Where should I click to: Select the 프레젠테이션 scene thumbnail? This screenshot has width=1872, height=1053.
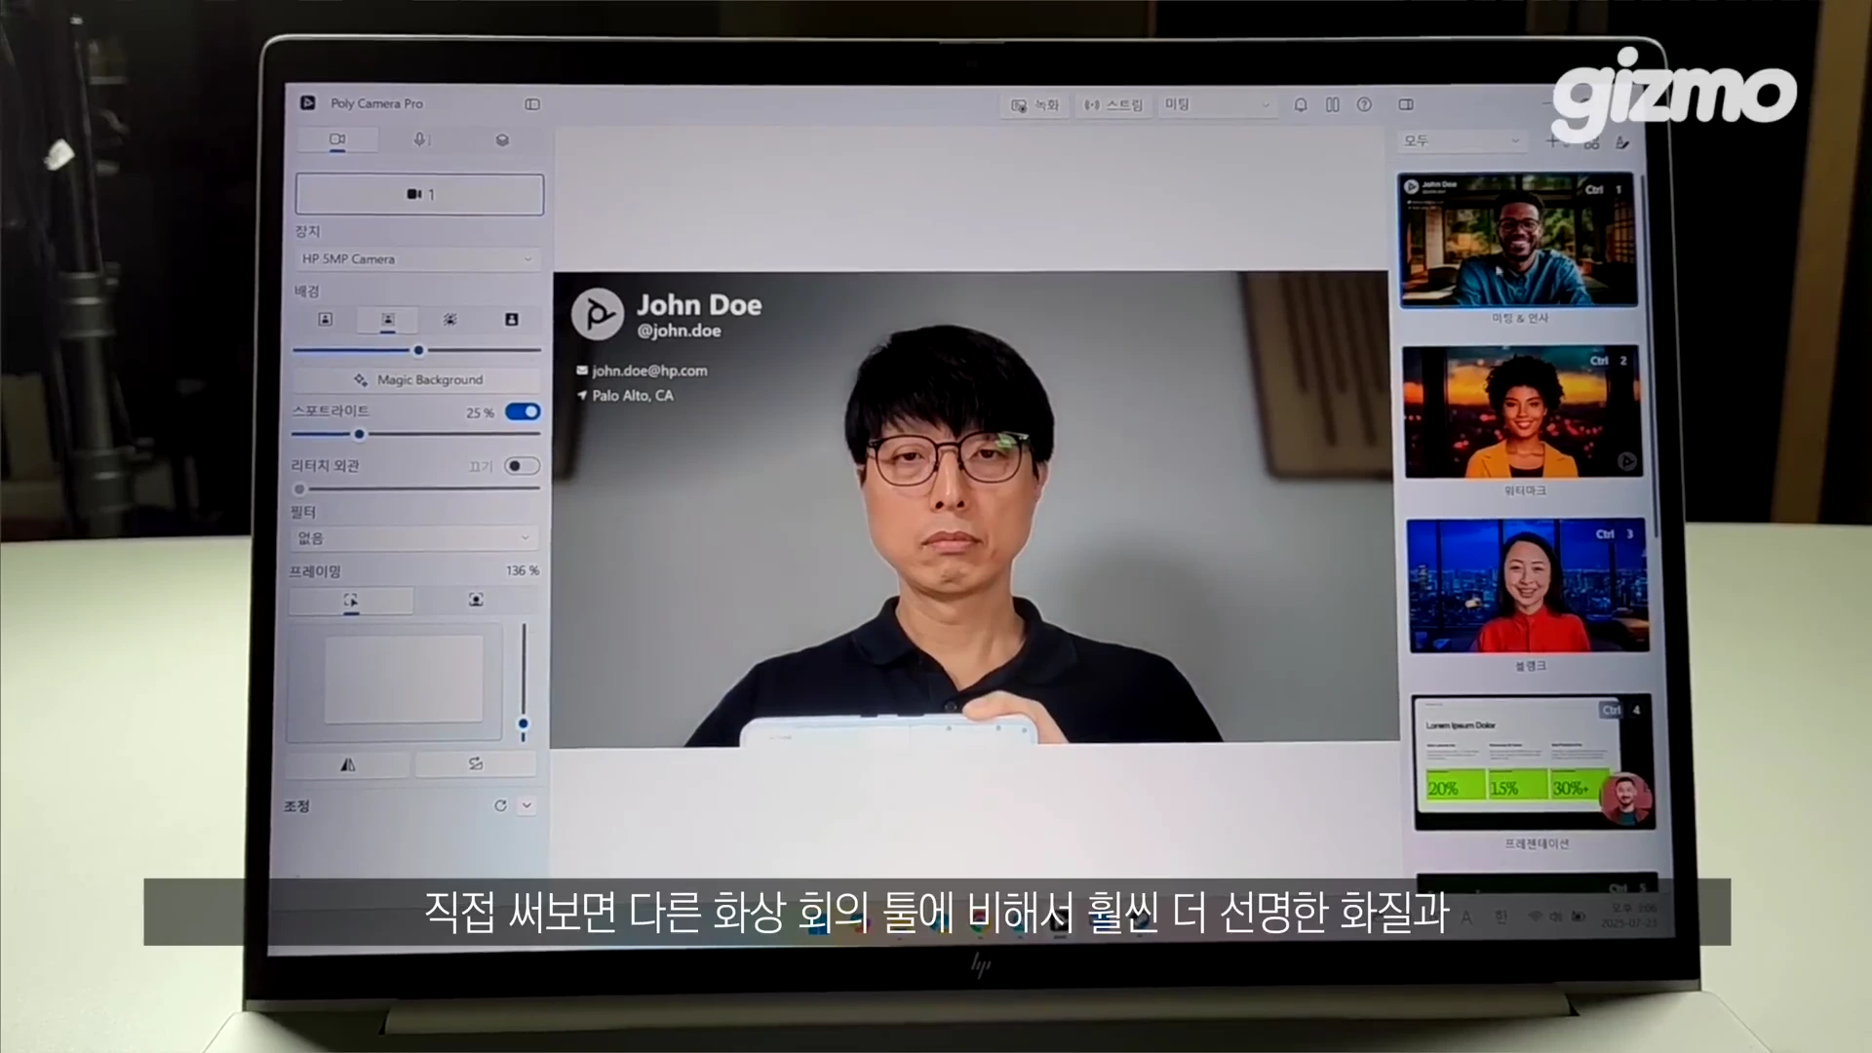click(1535, 761)
